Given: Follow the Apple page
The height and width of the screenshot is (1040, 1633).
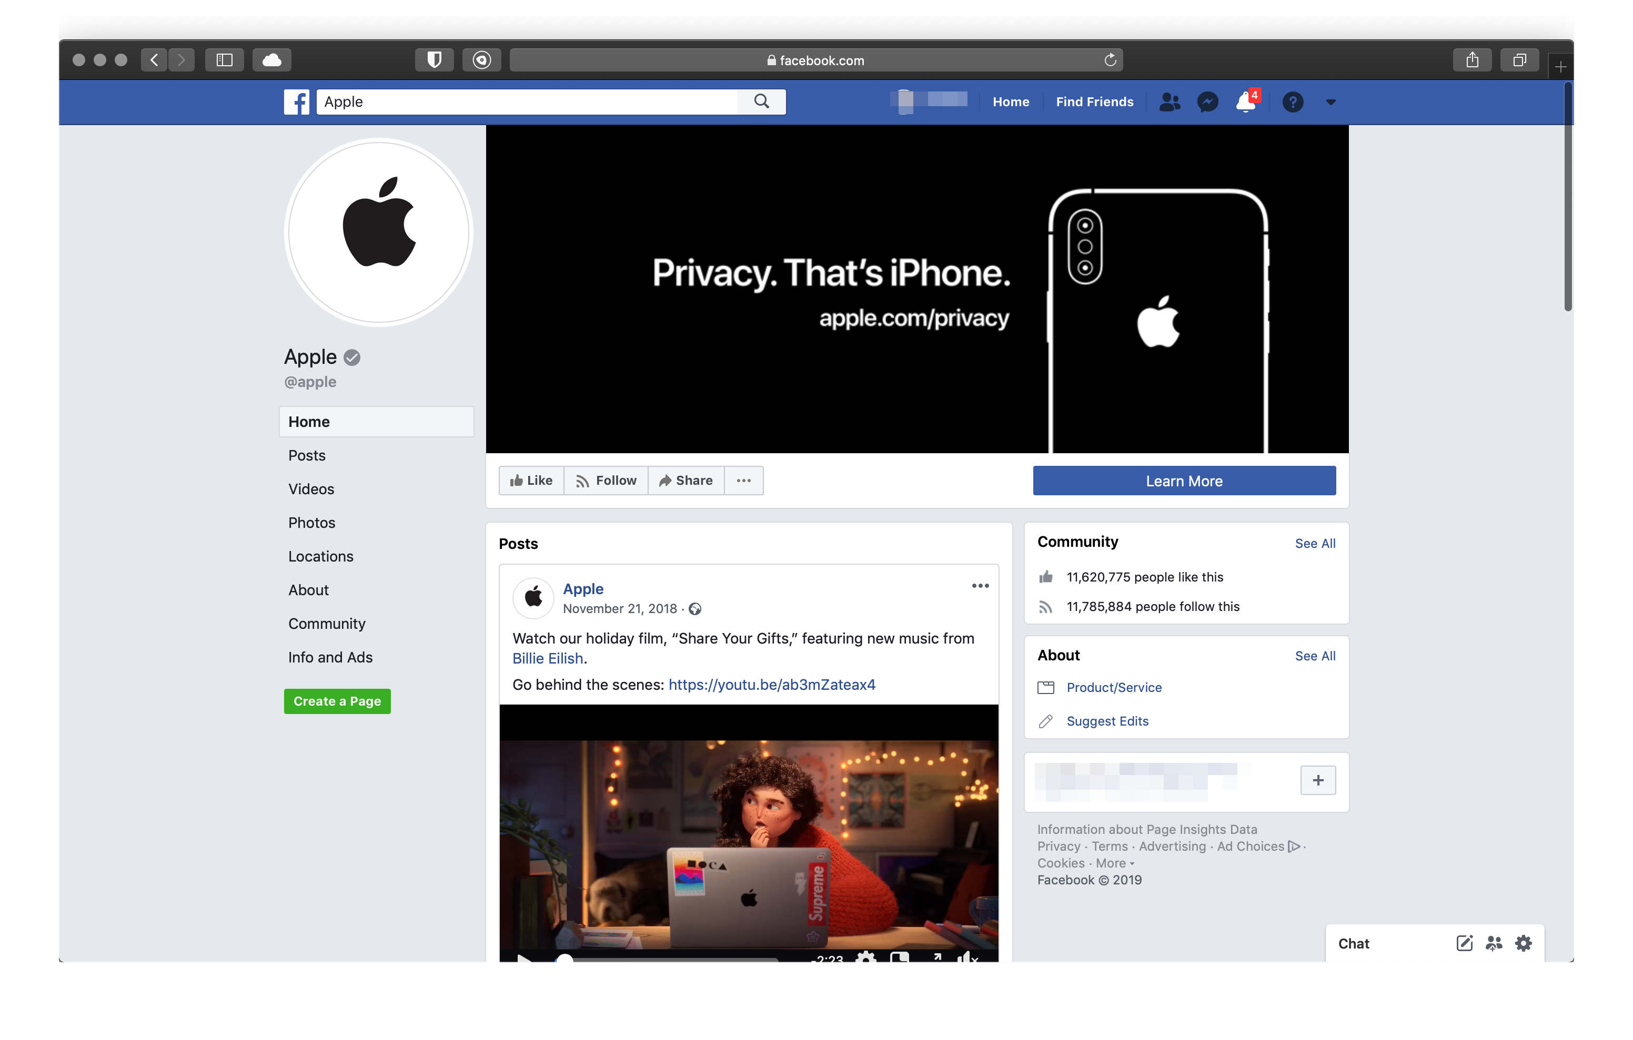Looking at the screenshot, I should click(606, 480).
